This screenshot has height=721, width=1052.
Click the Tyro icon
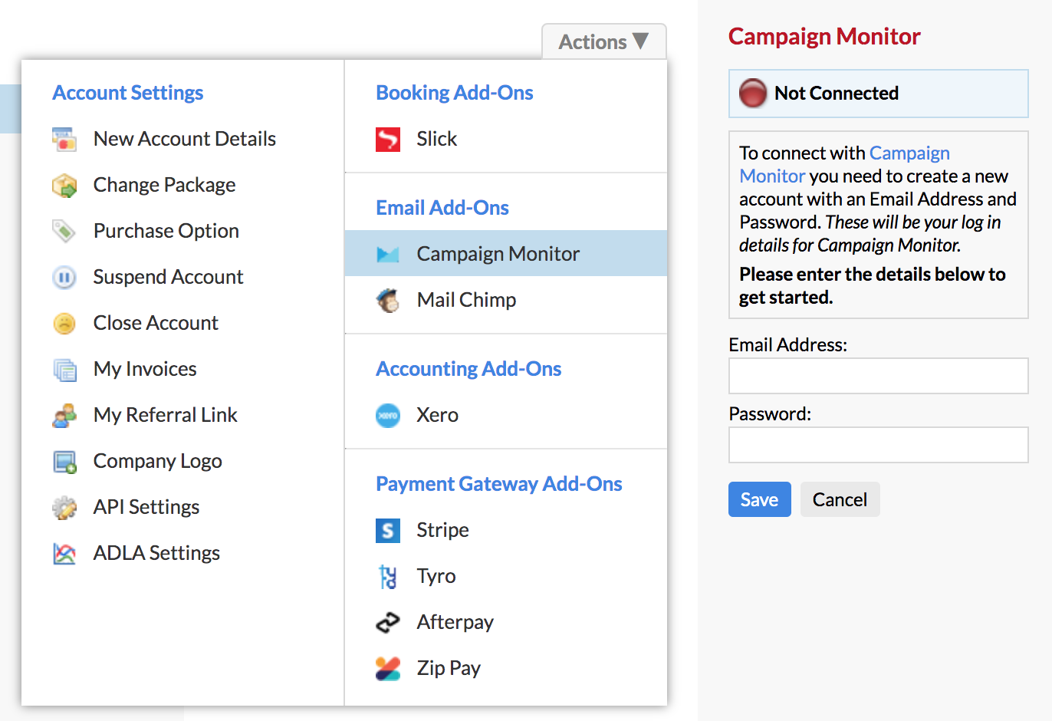point(388,576)
